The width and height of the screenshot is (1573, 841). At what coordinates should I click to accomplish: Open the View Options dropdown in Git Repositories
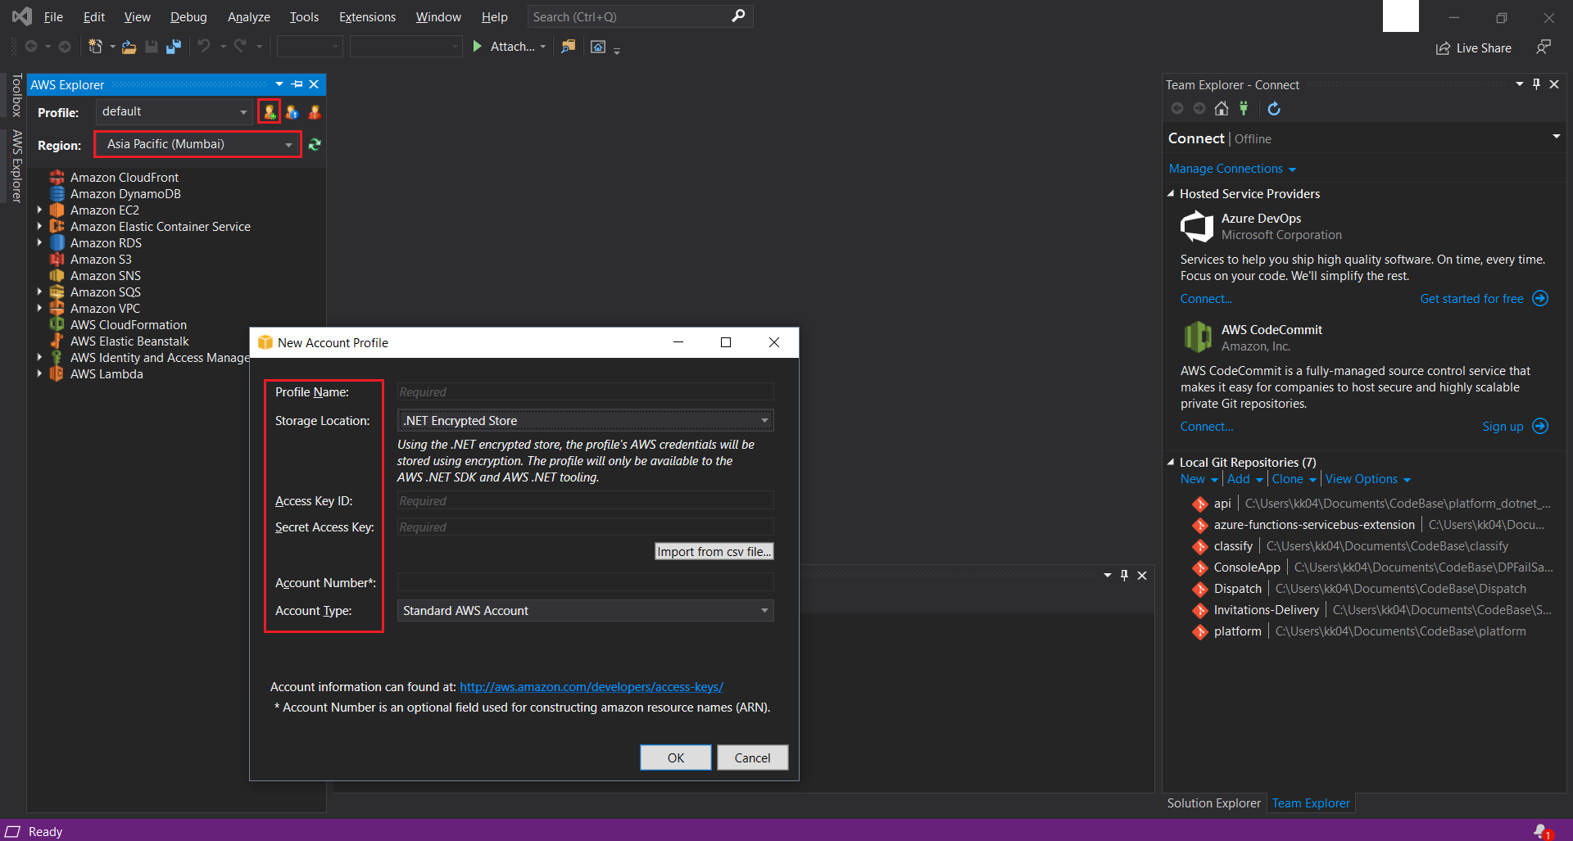click(x=1367, y=479)
